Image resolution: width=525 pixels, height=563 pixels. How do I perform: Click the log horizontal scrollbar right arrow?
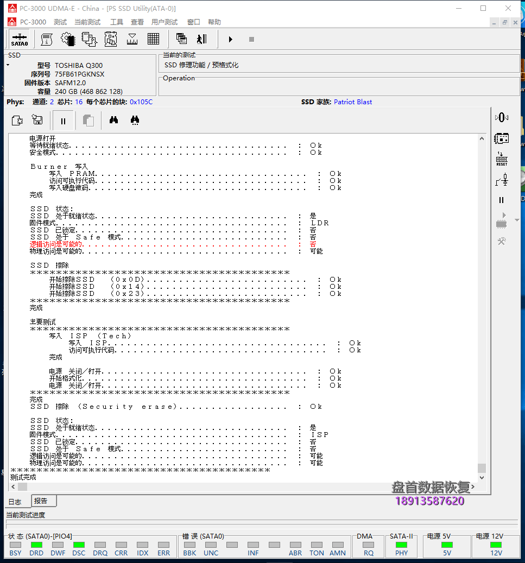pos(473,486)
